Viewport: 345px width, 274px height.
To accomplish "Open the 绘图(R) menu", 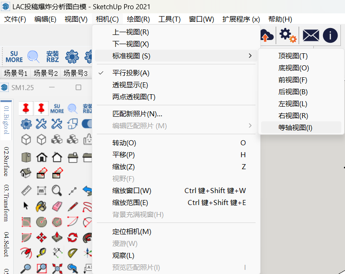I will tap(139, 19).
